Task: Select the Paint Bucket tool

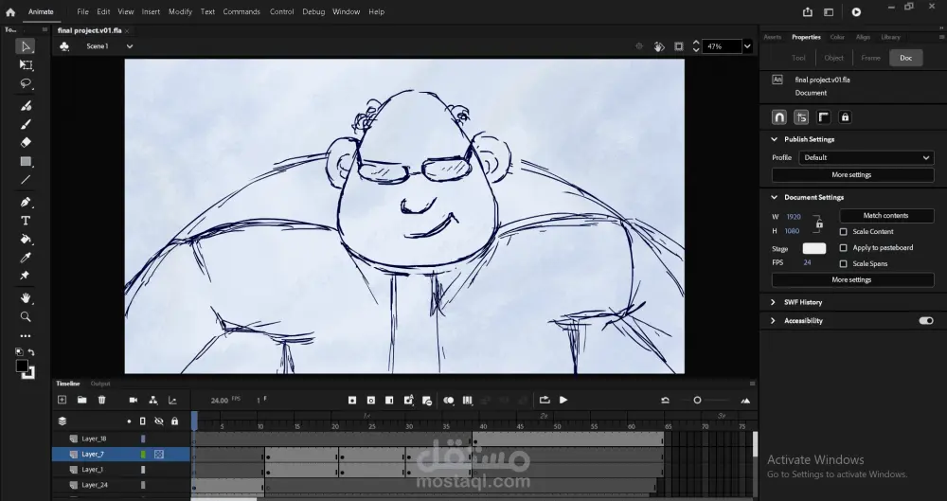Action: pyautogui.click(x=26, y=239)
